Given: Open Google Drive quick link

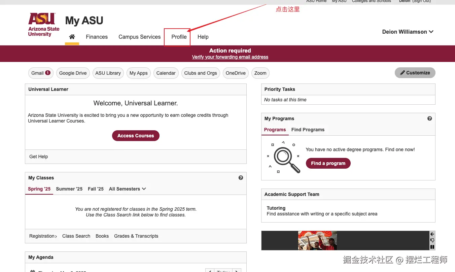Looking at the screenshot, I should tap(73, 73).
